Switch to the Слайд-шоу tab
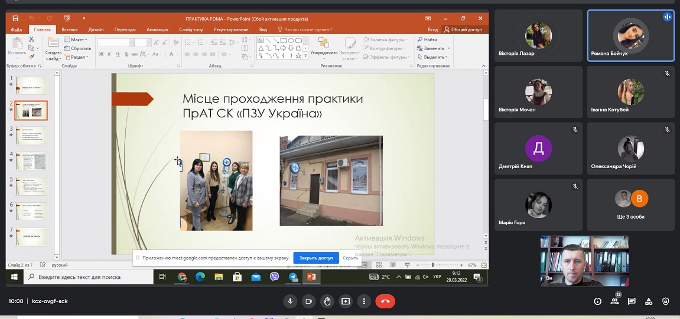 (191, 30)
